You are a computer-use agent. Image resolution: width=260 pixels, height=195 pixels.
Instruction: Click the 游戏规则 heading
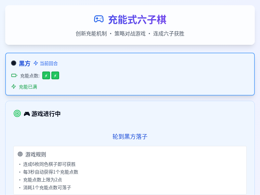pyautogui.click(x=36, y=155)
